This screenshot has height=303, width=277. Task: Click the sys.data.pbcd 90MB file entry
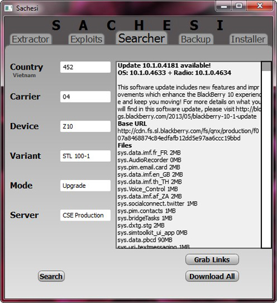[x=145, y=240]
